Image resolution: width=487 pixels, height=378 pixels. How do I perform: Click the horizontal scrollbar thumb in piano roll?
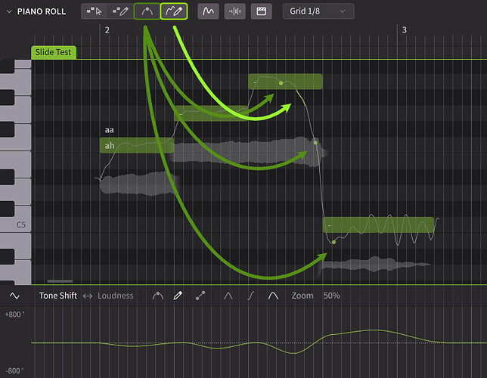tap(60, 281)
